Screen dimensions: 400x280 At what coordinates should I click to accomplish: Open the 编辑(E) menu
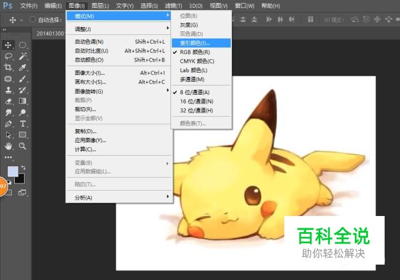click(x=53, y=6)
